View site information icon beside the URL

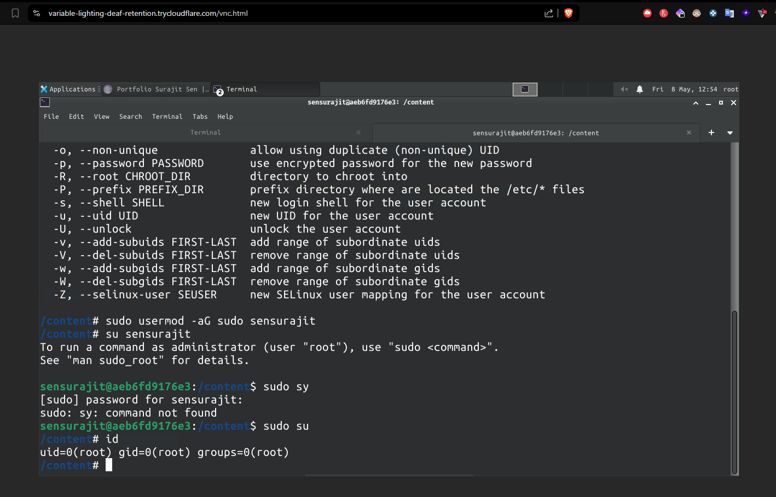click(37, 13)
